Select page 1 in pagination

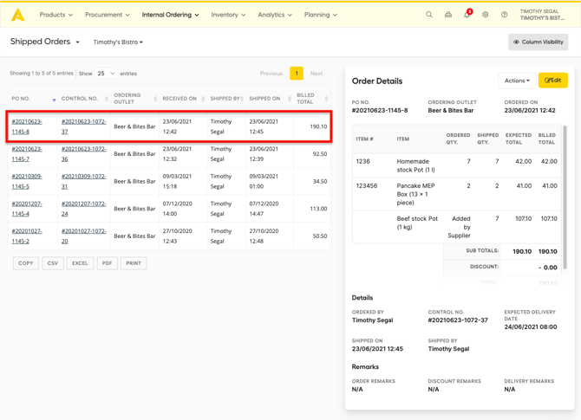(x=297, y=74)
